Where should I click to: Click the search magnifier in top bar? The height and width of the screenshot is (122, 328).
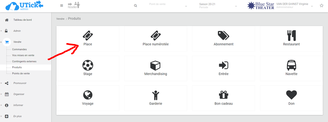tap(136, 6)
